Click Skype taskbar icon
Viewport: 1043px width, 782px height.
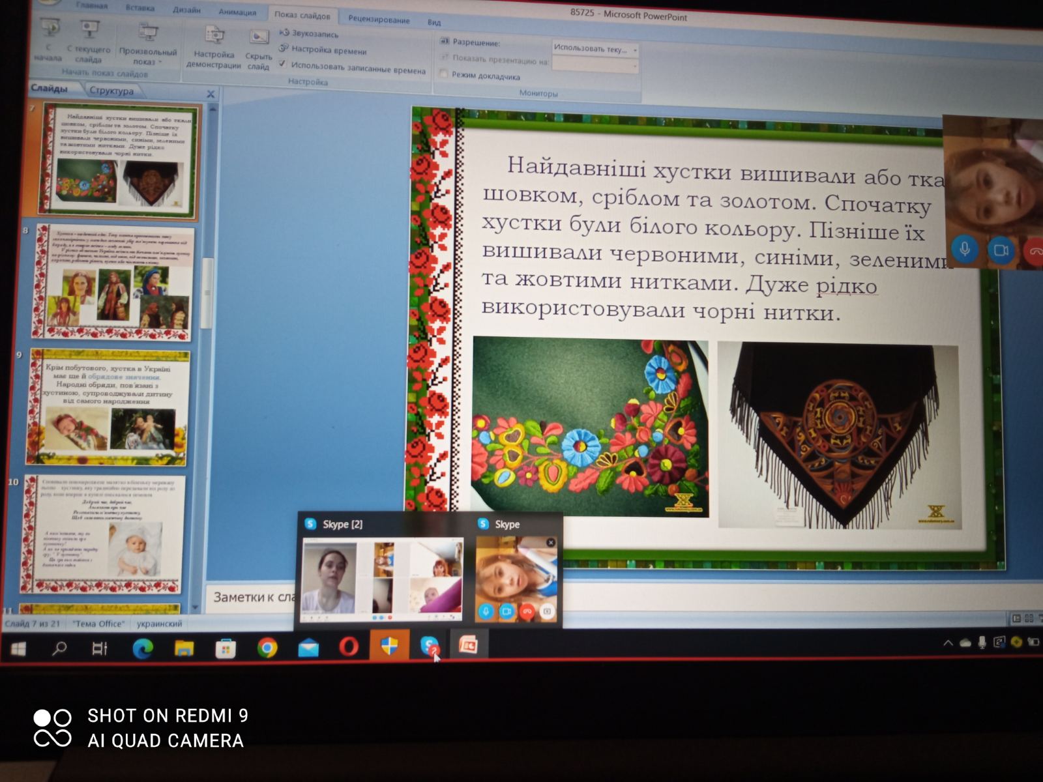pos(429,645)
